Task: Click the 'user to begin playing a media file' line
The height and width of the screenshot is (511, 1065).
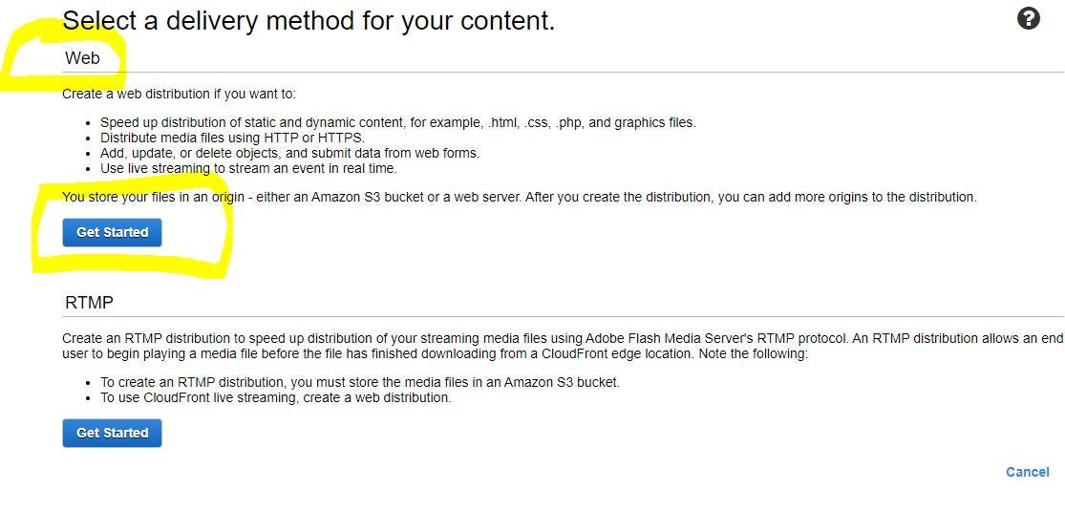Action: click(436, 354)
